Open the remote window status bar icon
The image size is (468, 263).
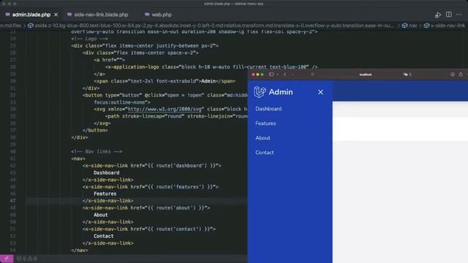point(7,259)
